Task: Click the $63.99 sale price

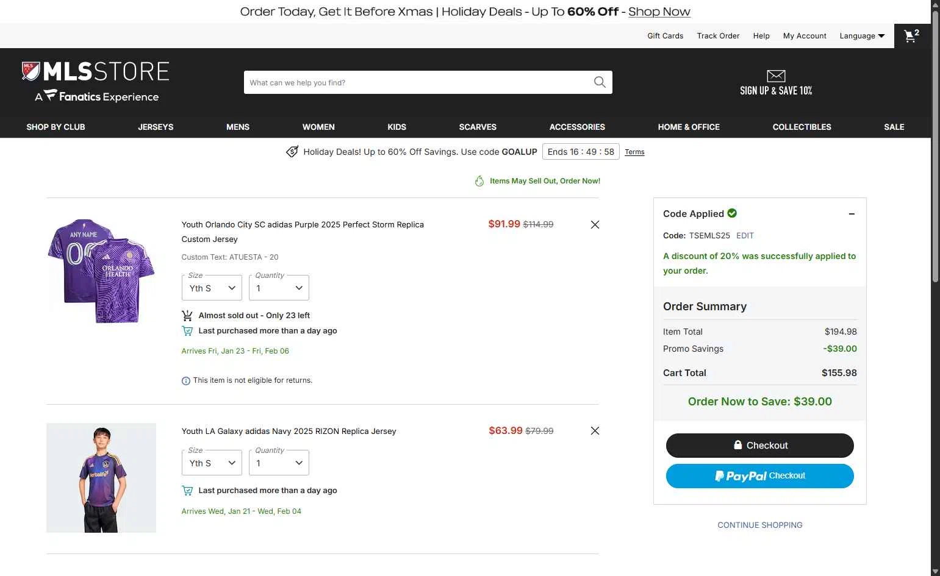Action: (506, 430)
